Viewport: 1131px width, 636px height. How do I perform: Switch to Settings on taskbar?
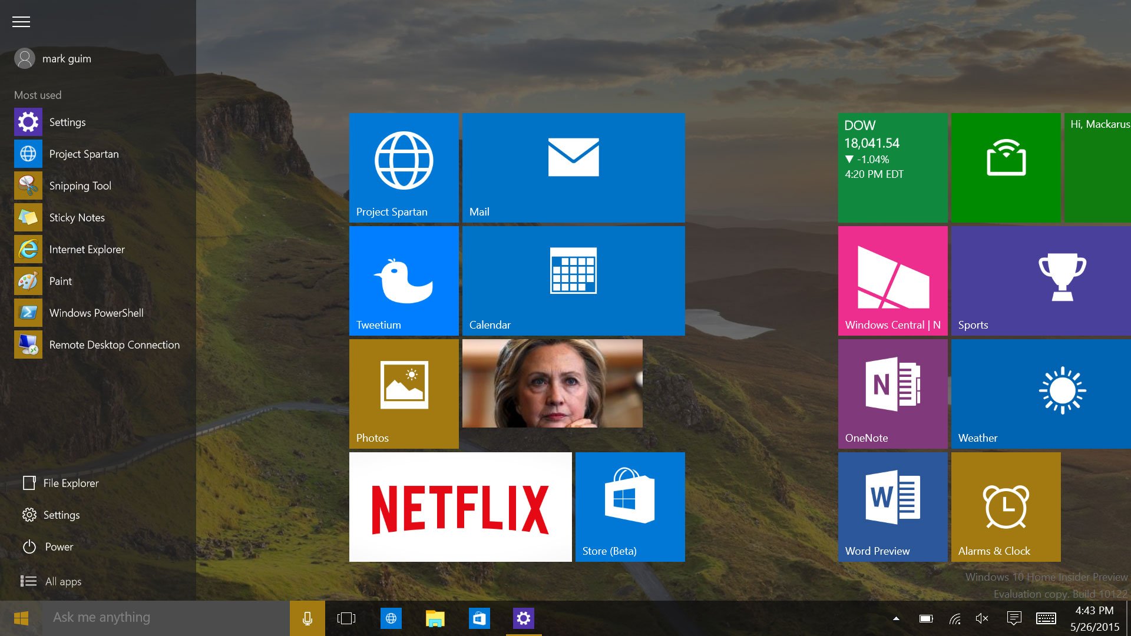(x=524, y=618)
